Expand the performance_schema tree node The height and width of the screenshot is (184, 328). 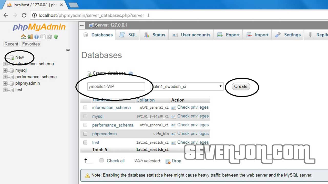coord(5,77)
